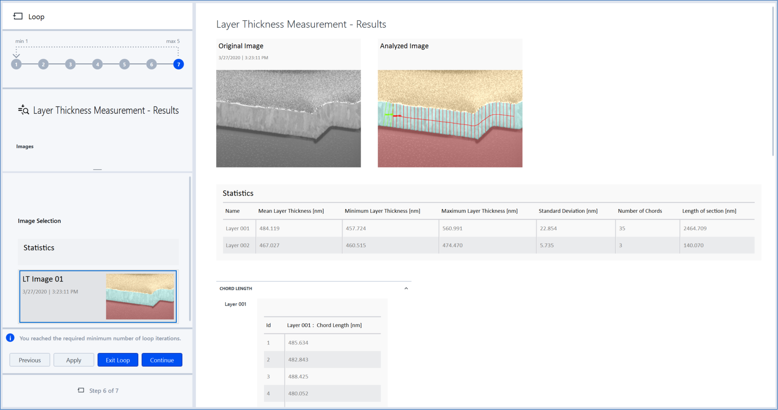Open the Statistics section in the sidebar
778x410 pixels.
tap(39, 248)
